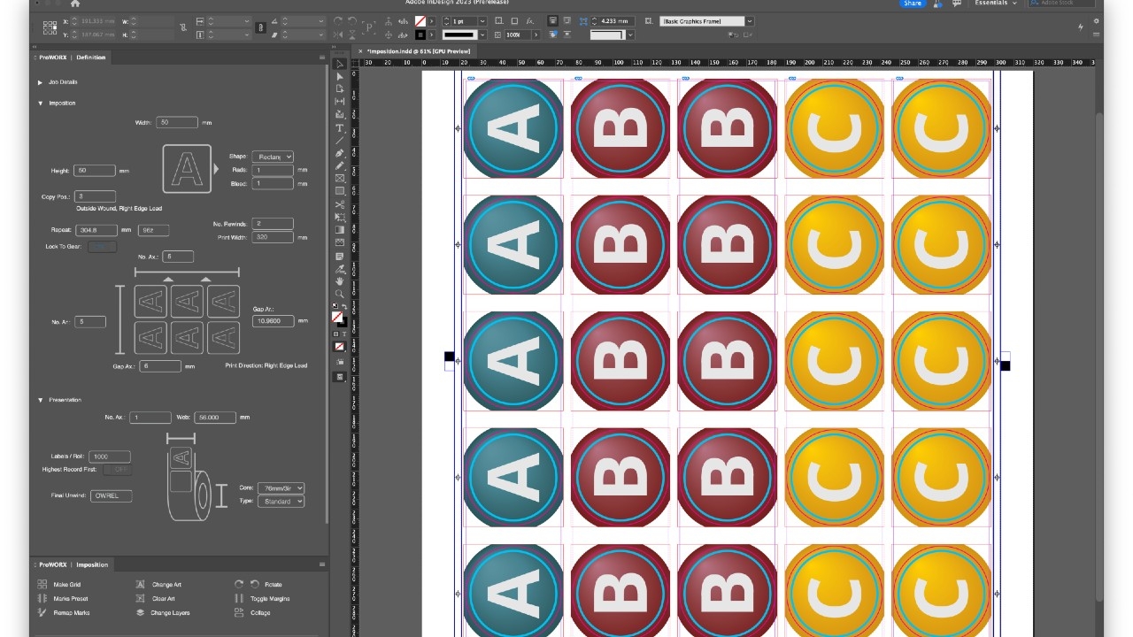1133x637 pixels.
Task: Click the Marks Preset icon
Action: [42, 599]
